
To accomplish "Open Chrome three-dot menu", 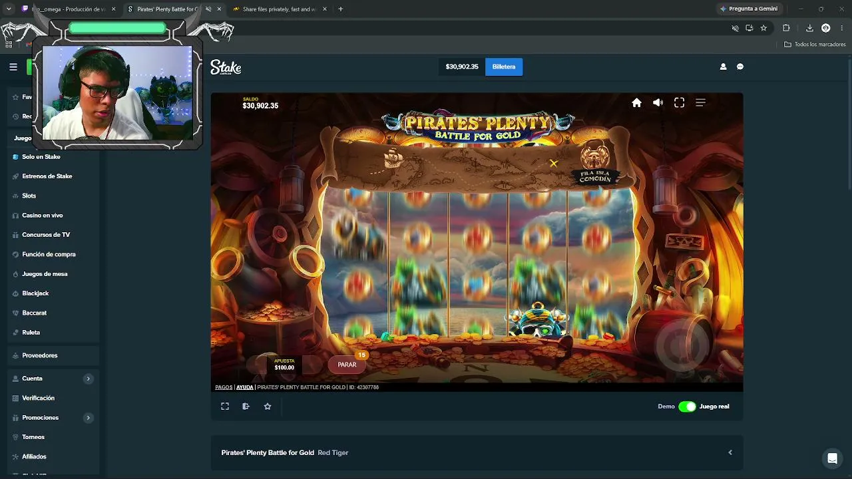I will 842,28.
